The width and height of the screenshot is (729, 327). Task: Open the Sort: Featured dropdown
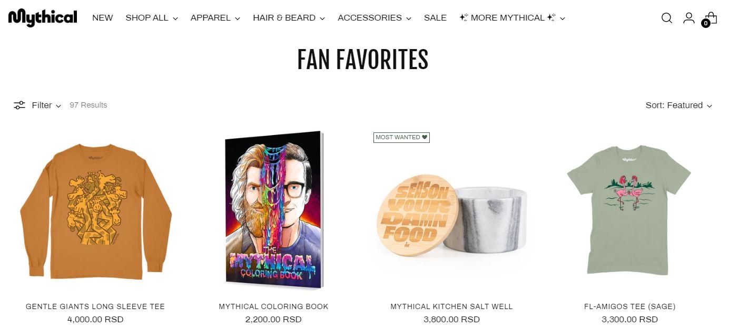point(679,105)
